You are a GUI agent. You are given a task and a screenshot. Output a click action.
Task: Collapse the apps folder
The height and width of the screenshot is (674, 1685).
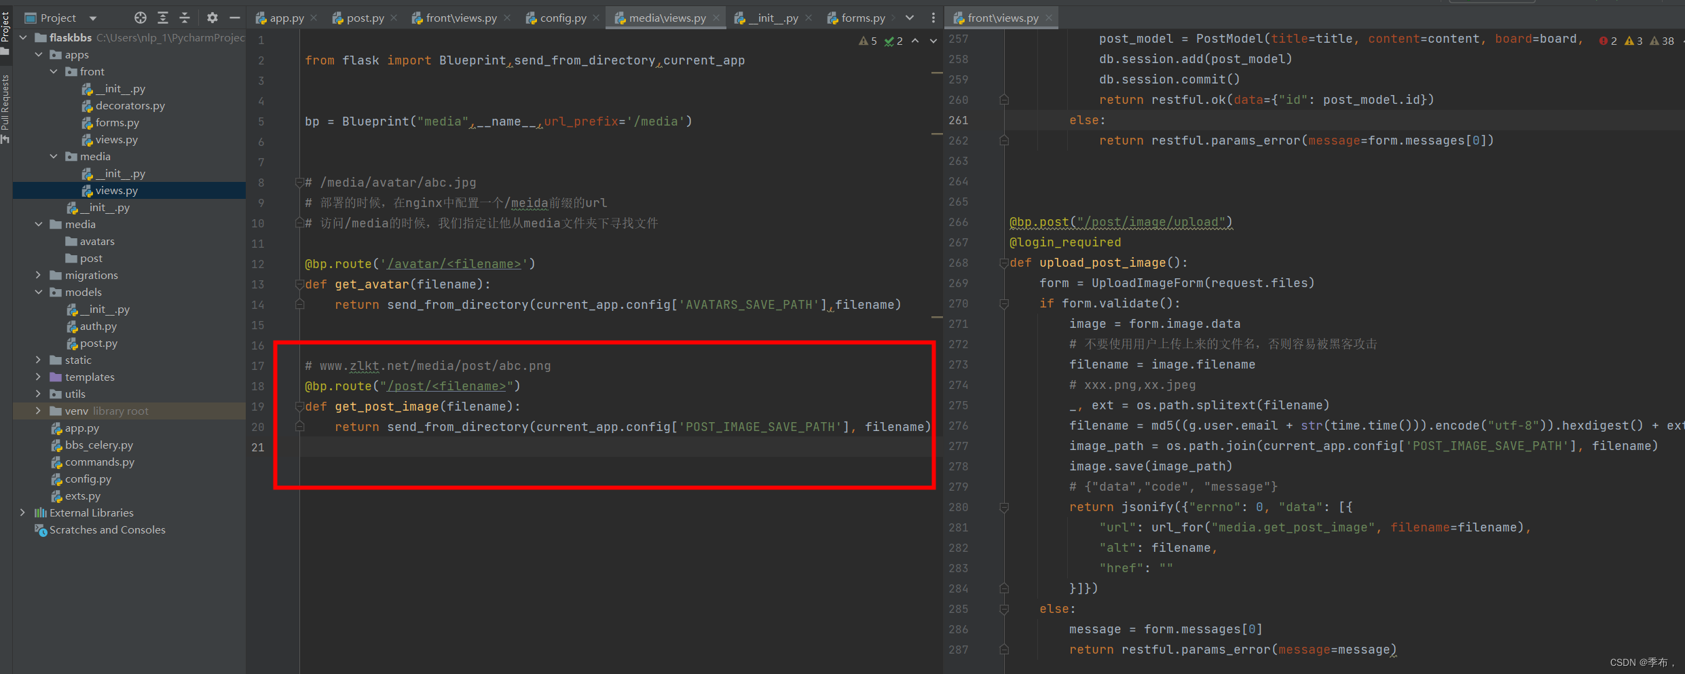(39, 55)
